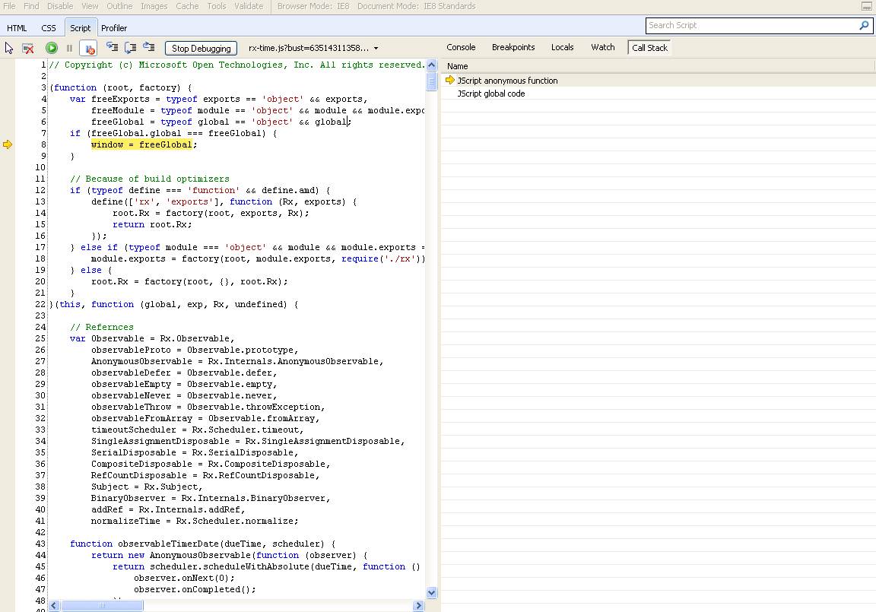Switch to the Profiler tab
This screenshot has height=612, width=876.
click(114, 28)
